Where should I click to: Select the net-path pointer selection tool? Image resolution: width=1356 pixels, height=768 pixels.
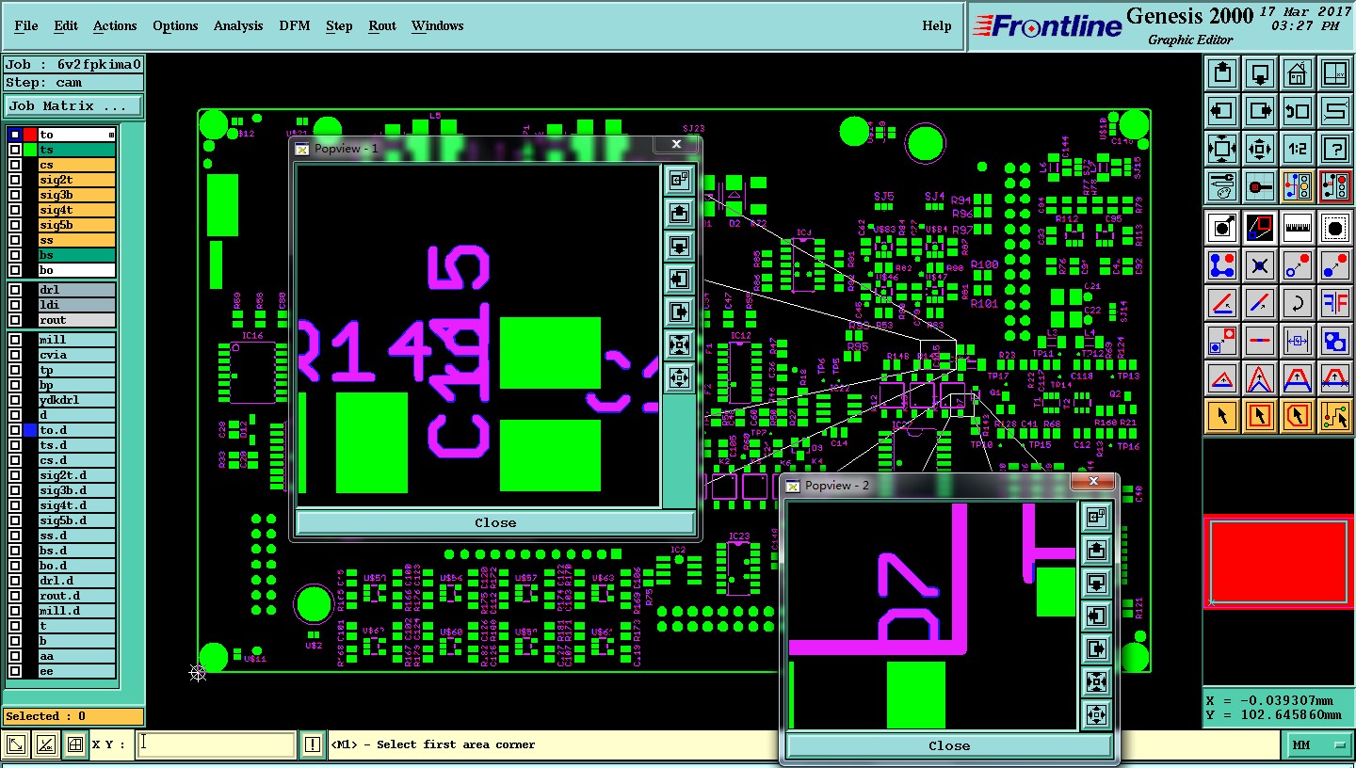click(x=1335, y=415)
